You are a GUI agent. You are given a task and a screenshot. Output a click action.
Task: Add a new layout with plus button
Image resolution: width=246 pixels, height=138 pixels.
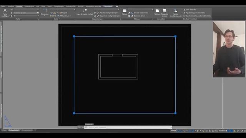pyautogui.click(x=35, y=130)
